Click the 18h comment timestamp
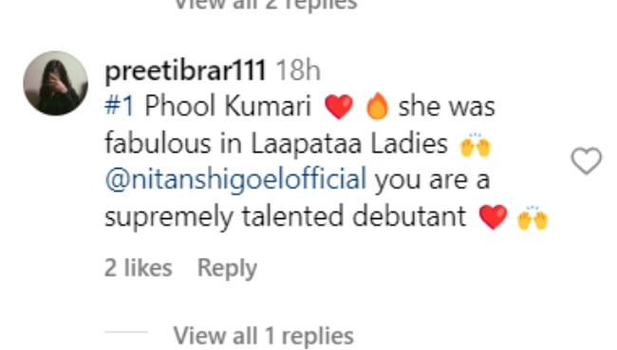Image resolution: width=617 pixels, height=350 pixels. click(298, 71)
